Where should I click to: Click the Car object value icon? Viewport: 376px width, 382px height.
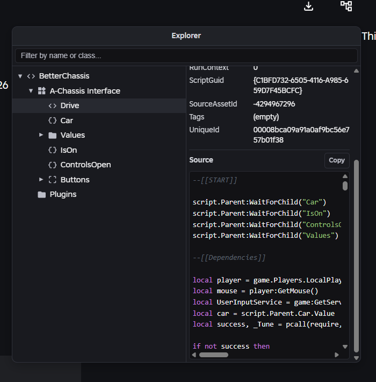53,121
